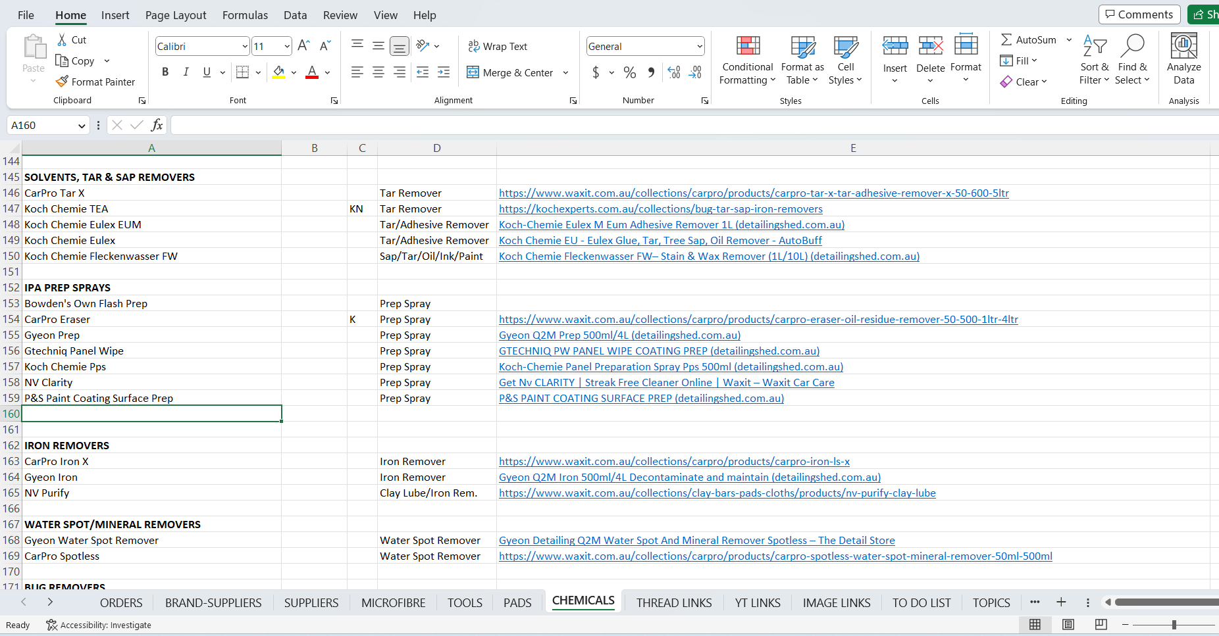Screen dimensions: 1219x636
Task: Switch to SUPPLIERS sheet tab
Action: tap(311, 602)
